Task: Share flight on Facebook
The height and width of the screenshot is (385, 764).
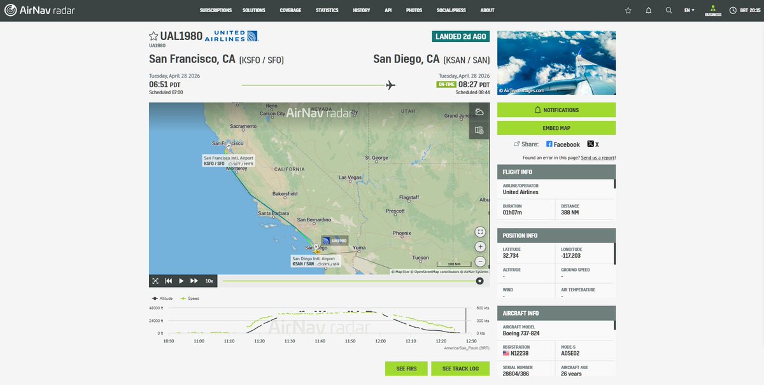Action: tap(563, 144)
